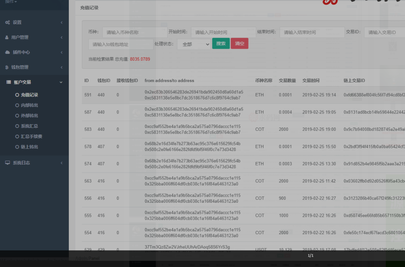
Task: Click the list icon beside 账户交易
Action: [x=9, y=82]
